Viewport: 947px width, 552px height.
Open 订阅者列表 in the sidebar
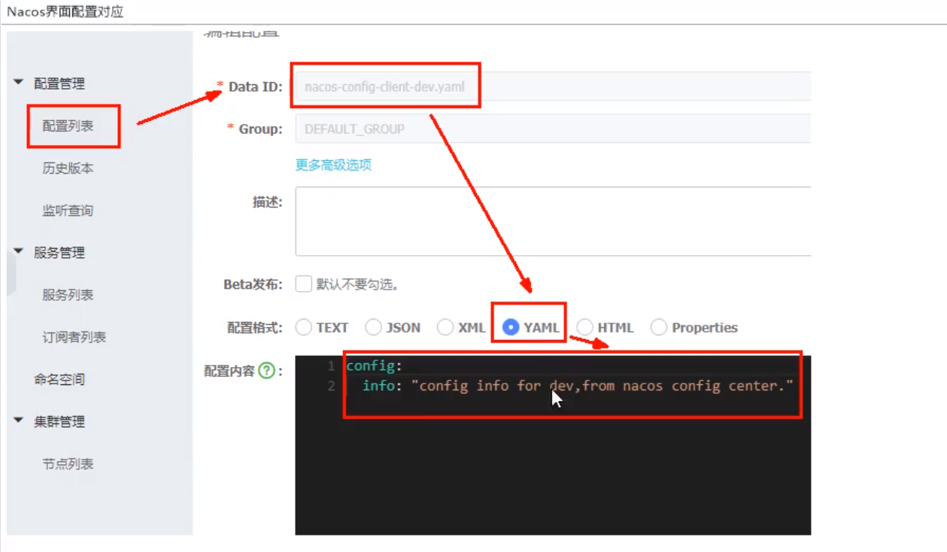(74, 337)
